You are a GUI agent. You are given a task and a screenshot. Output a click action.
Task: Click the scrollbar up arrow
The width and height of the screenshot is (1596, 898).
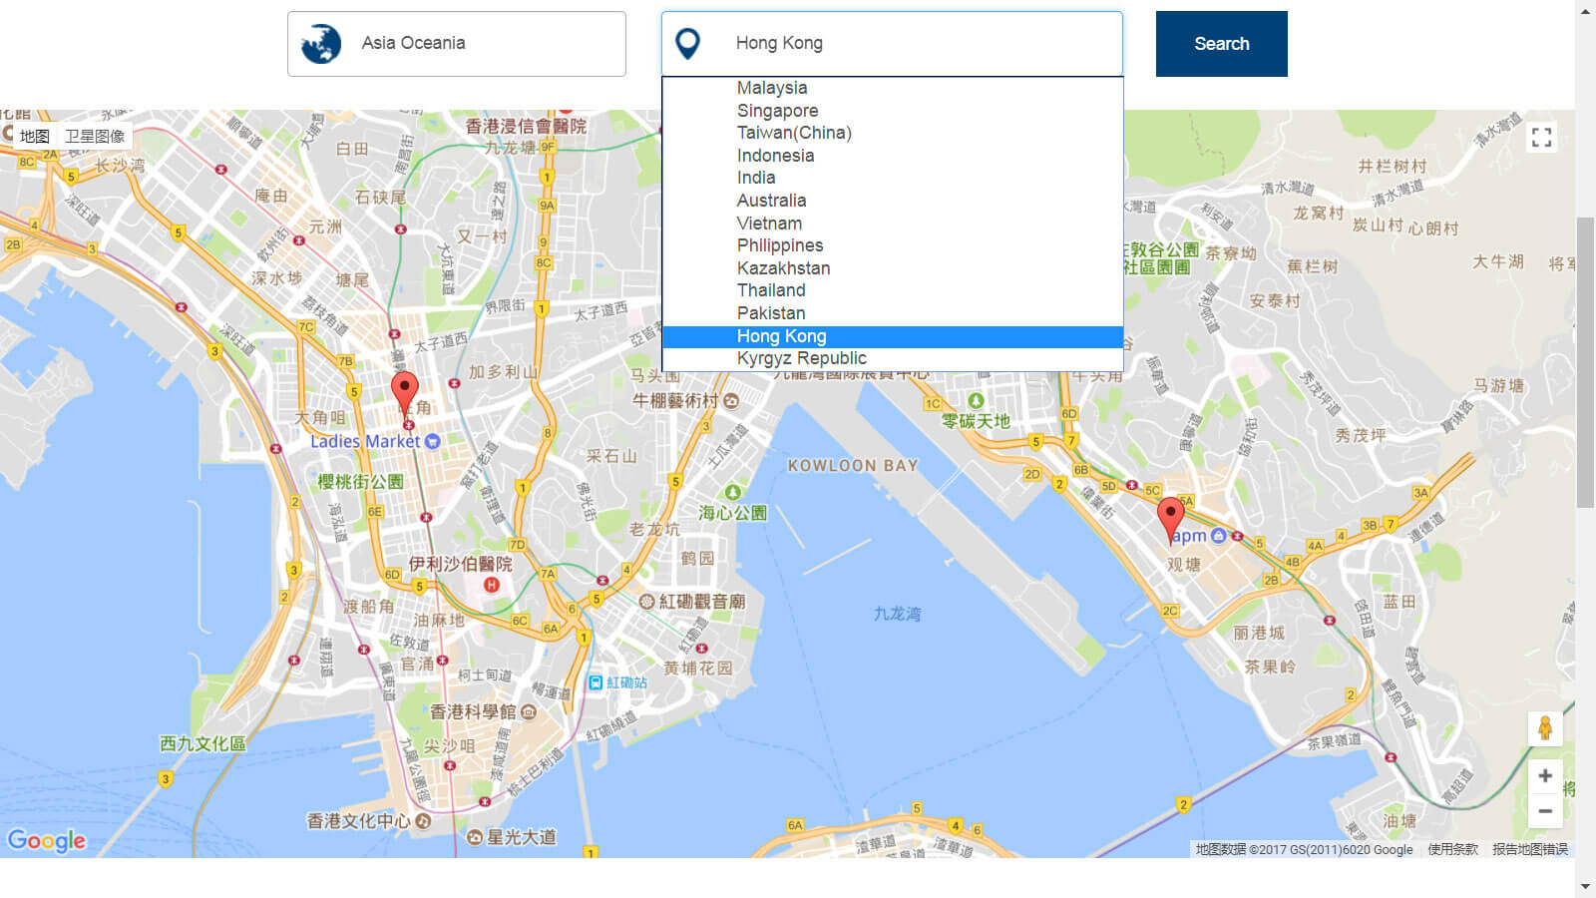pos(1585,10)
